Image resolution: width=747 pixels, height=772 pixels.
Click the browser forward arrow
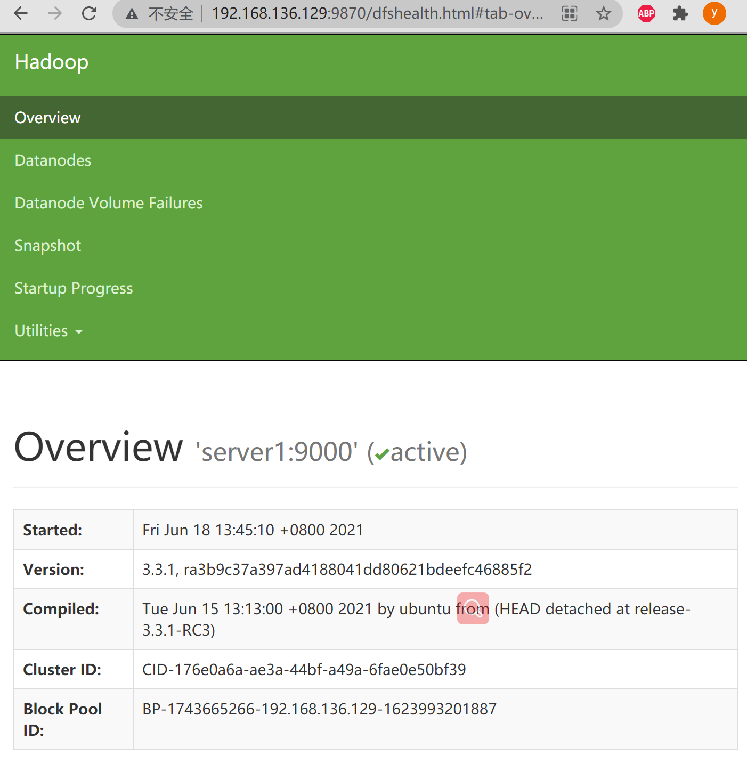click(x=55, y=13)
